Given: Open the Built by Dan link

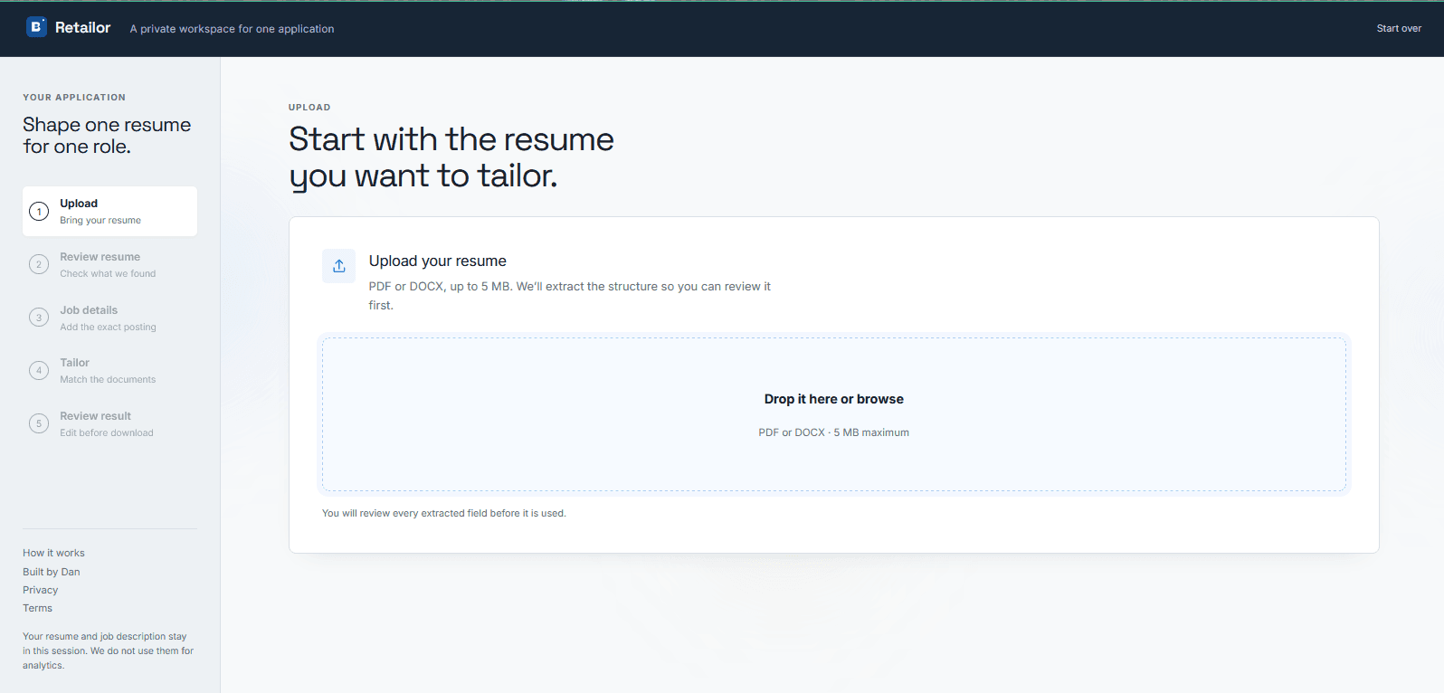Looking at the screenshot, I should [x=52, y=572].
